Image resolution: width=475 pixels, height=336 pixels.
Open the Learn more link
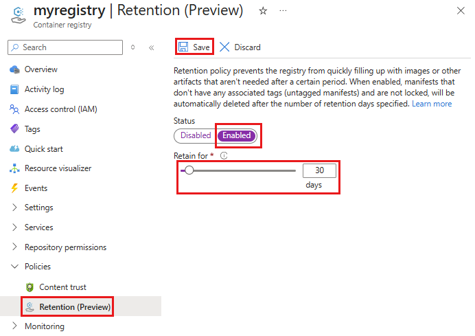pos(432,104)
